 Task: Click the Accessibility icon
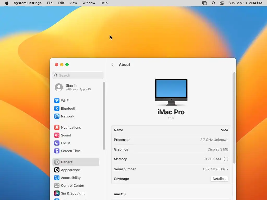pyautogui.click(x=57, y=178)
